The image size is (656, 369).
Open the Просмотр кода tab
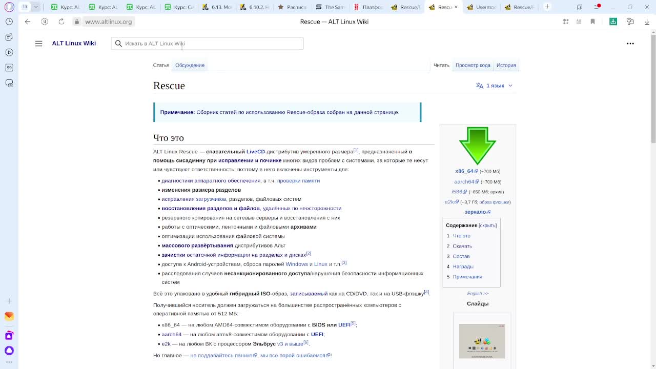473,65
